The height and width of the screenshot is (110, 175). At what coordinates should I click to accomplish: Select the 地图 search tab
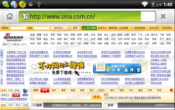121,90
